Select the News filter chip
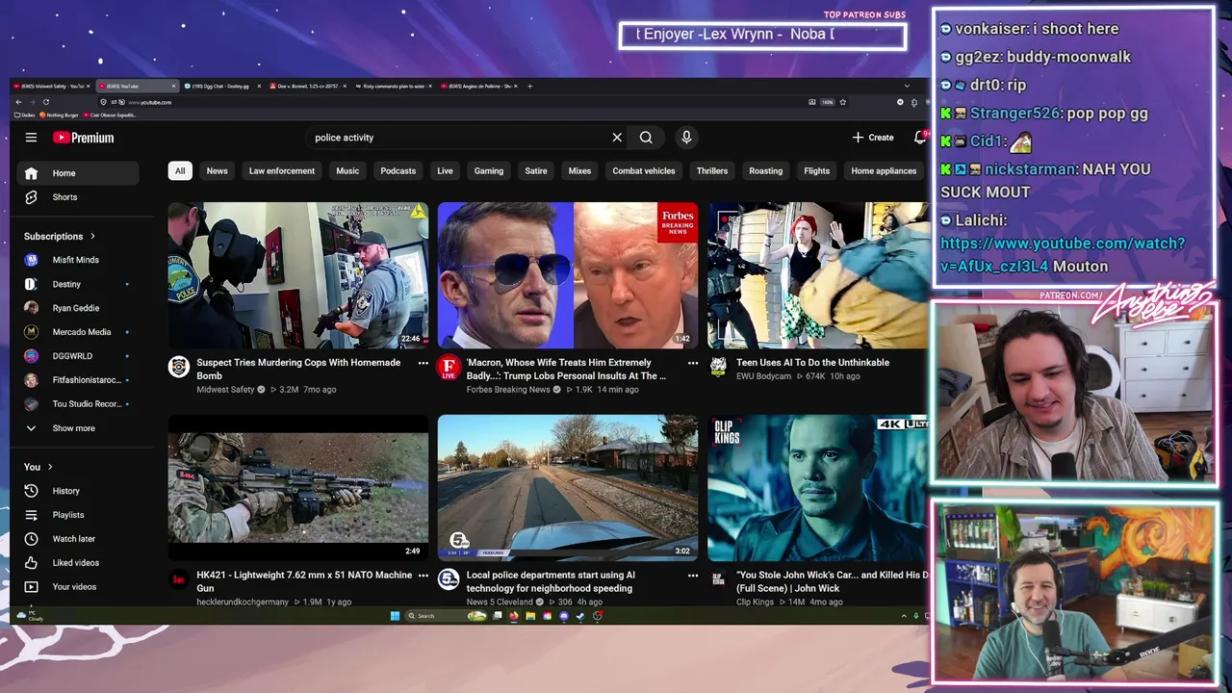This screenshot has height=693, width=1232. [218, 171]
